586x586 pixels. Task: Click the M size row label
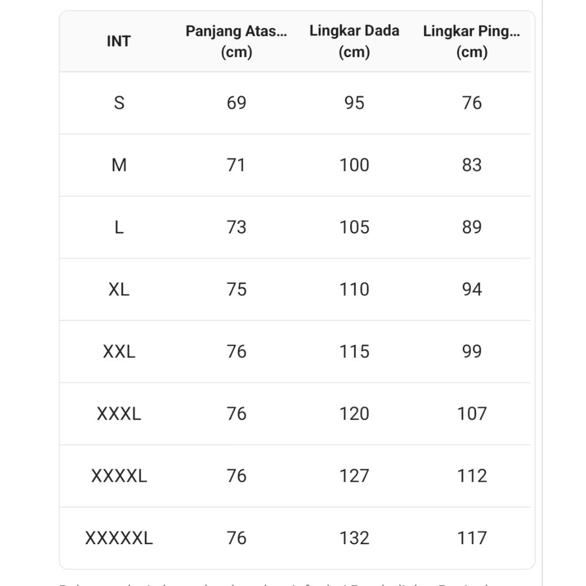pos(119,165)
